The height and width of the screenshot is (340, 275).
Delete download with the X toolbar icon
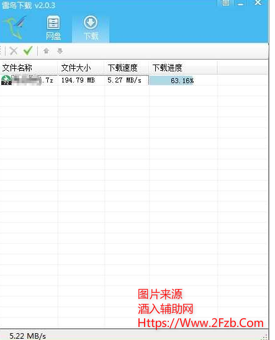14,51
